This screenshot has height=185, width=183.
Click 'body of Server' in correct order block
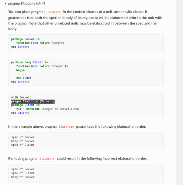coord(23,141)
